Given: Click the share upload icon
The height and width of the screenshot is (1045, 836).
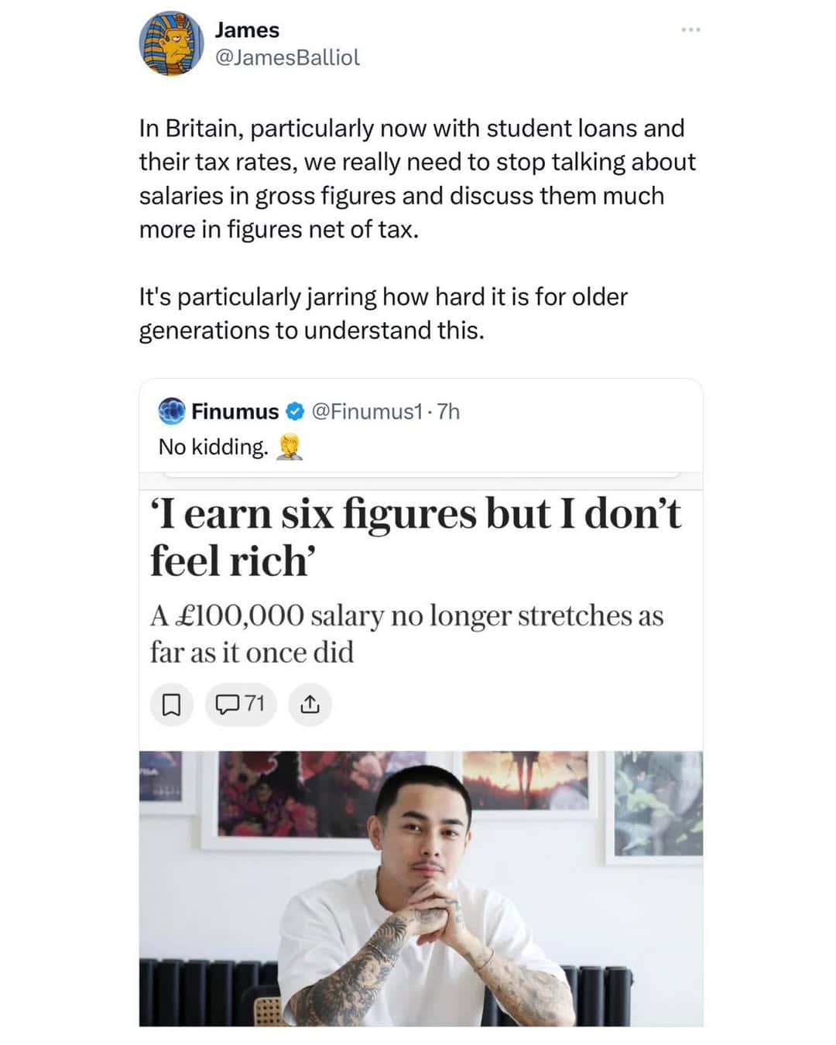Looking at the screenshot, I should (x=310, y=704).
